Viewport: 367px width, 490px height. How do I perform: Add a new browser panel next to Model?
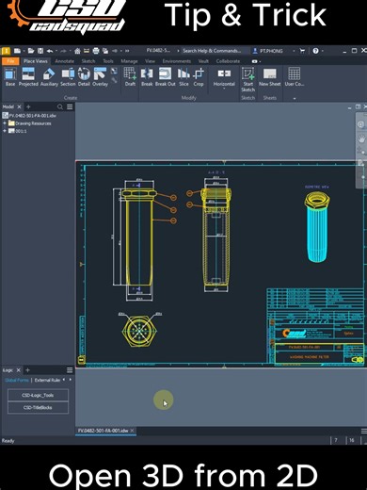(28, 106)
